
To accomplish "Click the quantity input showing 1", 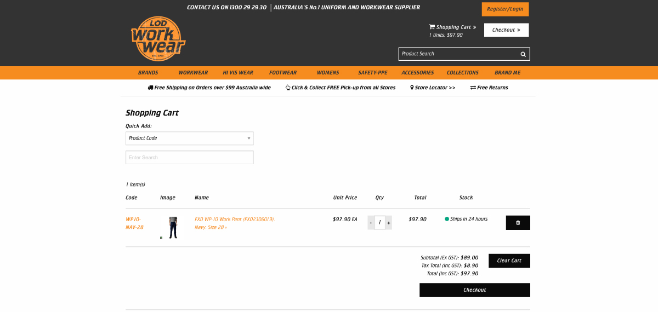I will 379,223.
